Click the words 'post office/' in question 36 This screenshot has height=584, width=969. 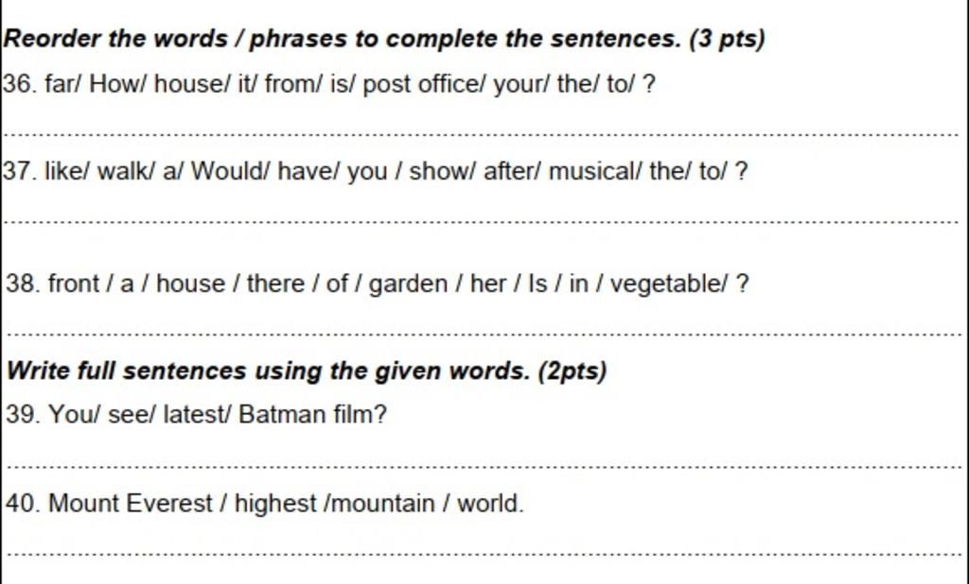click(425, 84)
